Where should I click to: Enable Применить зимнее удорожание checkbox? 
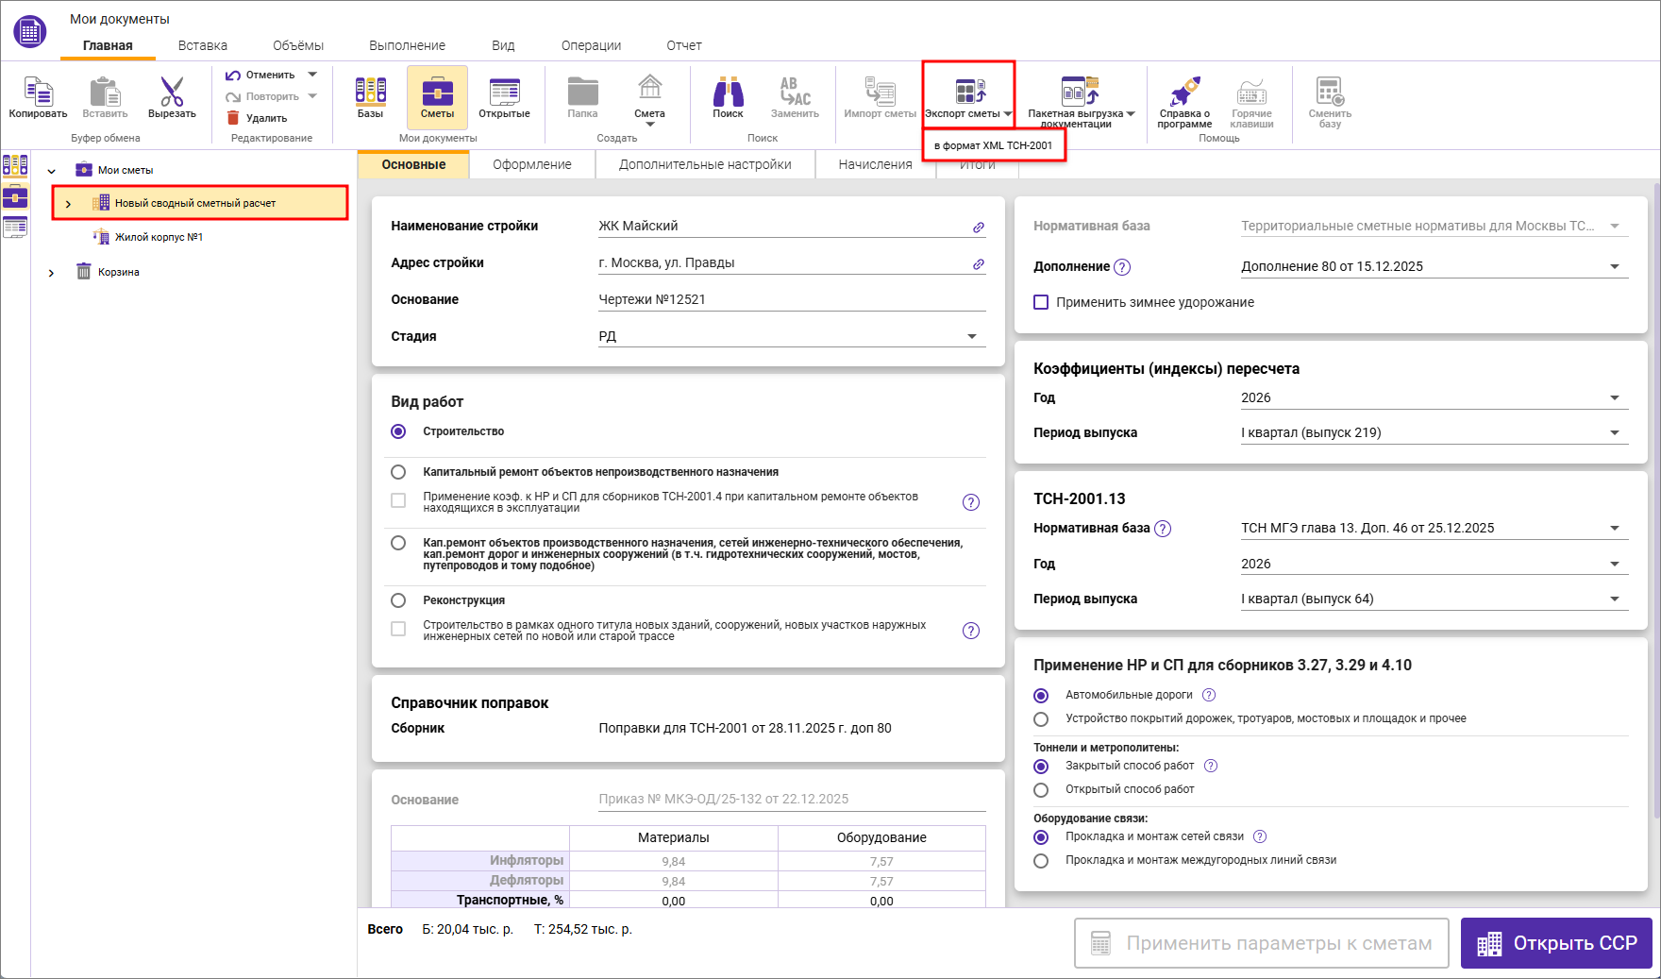1041,302
